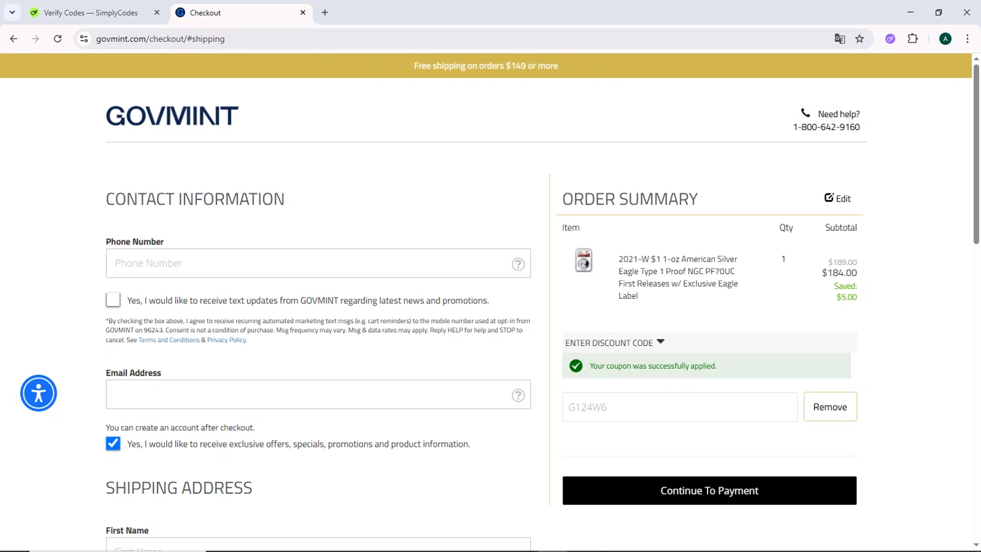
Task: Click the Free shipping on orders banner
Action: click(x=486, y=65)
